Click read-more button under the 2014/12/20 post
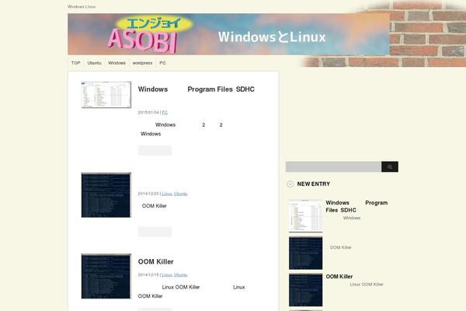 tap(155, 232)
